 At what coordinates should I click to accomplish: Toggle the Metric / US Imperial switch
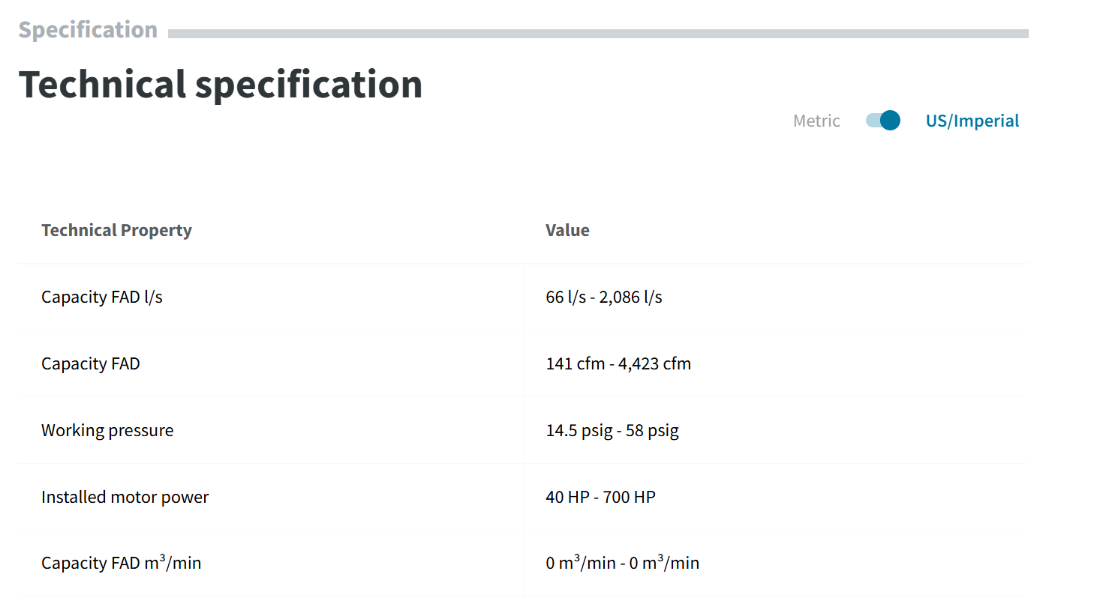pyautogui.click(x=883, y=120)
